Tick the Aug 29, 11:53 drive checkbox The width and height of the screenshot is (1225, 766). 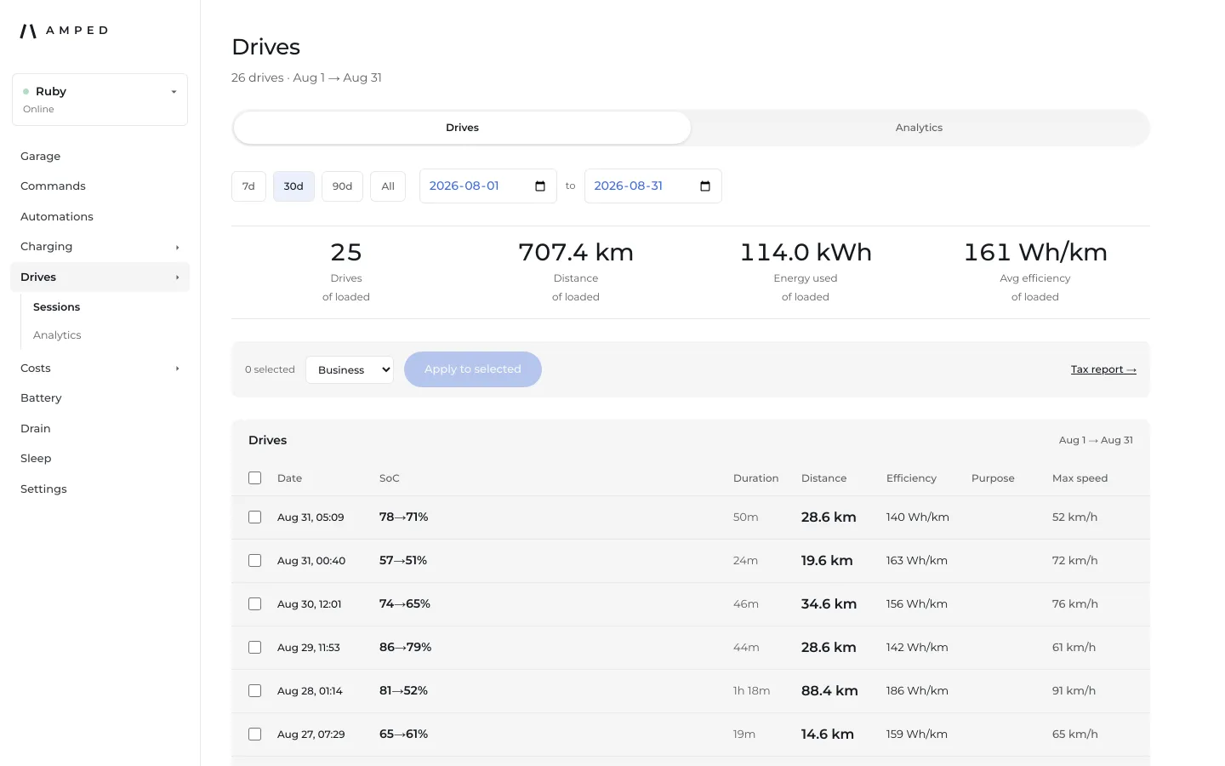point(254,648)
